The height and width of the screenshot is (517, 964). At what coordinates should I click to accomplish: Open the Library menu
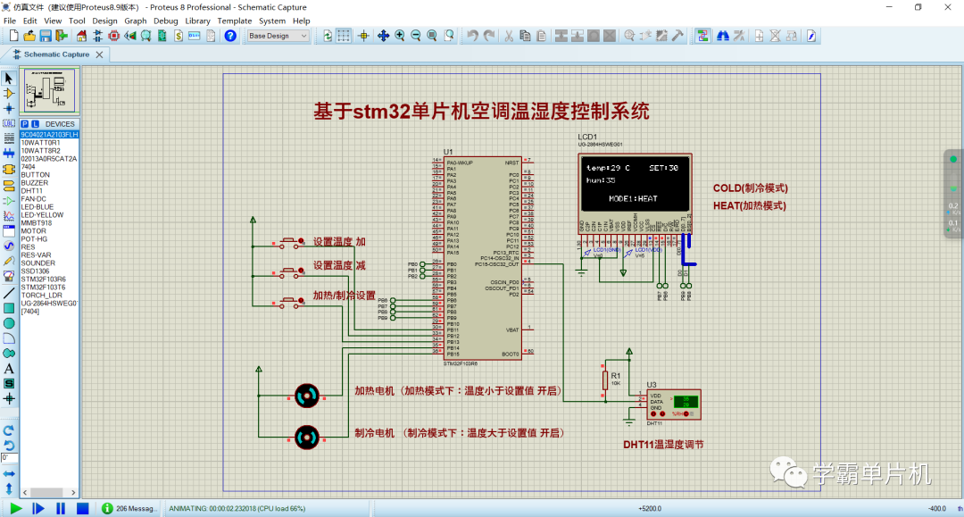[x=197, y=21]
